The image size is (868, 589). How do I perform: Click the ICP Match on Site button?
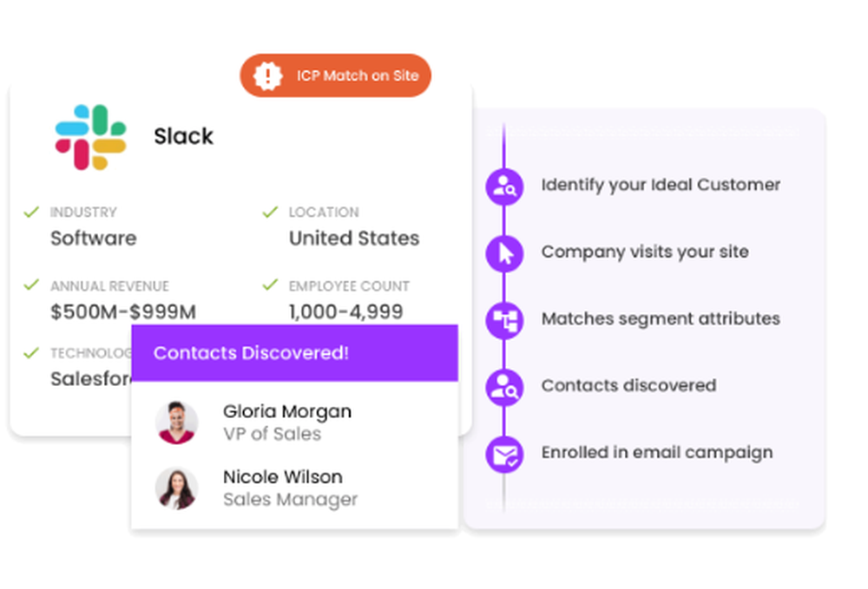point(335,75)
